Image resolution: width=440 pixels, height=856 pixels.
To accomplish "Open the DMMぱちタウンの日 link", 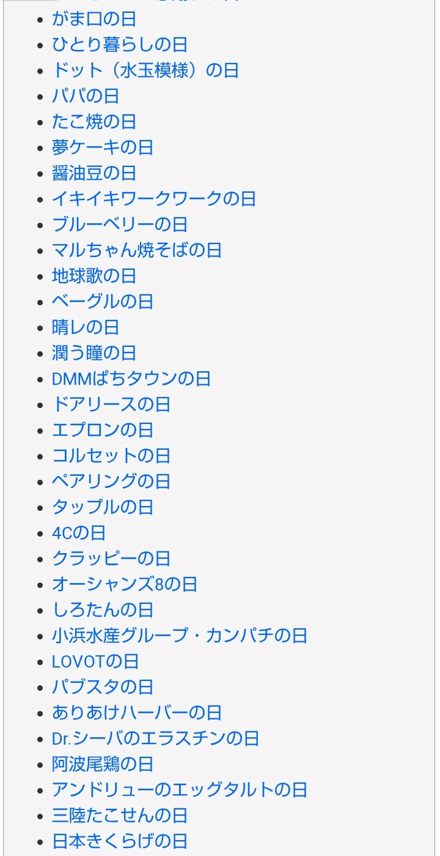I will click(131, 379).
